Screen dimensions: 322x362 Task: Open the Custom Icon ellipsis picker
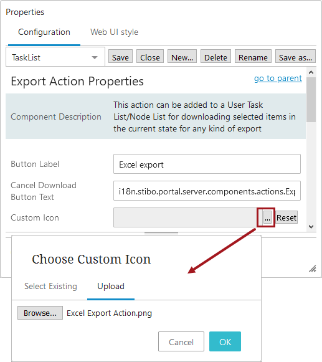tap(267, 217)
